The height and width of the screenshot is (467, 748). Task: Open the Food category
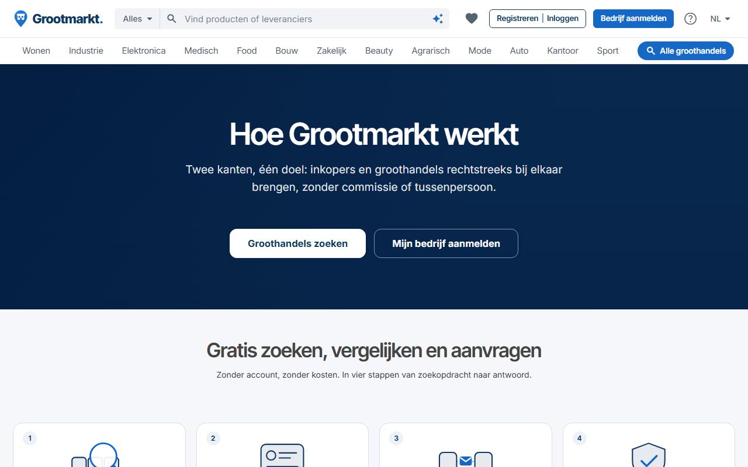[x=247, y=51]
